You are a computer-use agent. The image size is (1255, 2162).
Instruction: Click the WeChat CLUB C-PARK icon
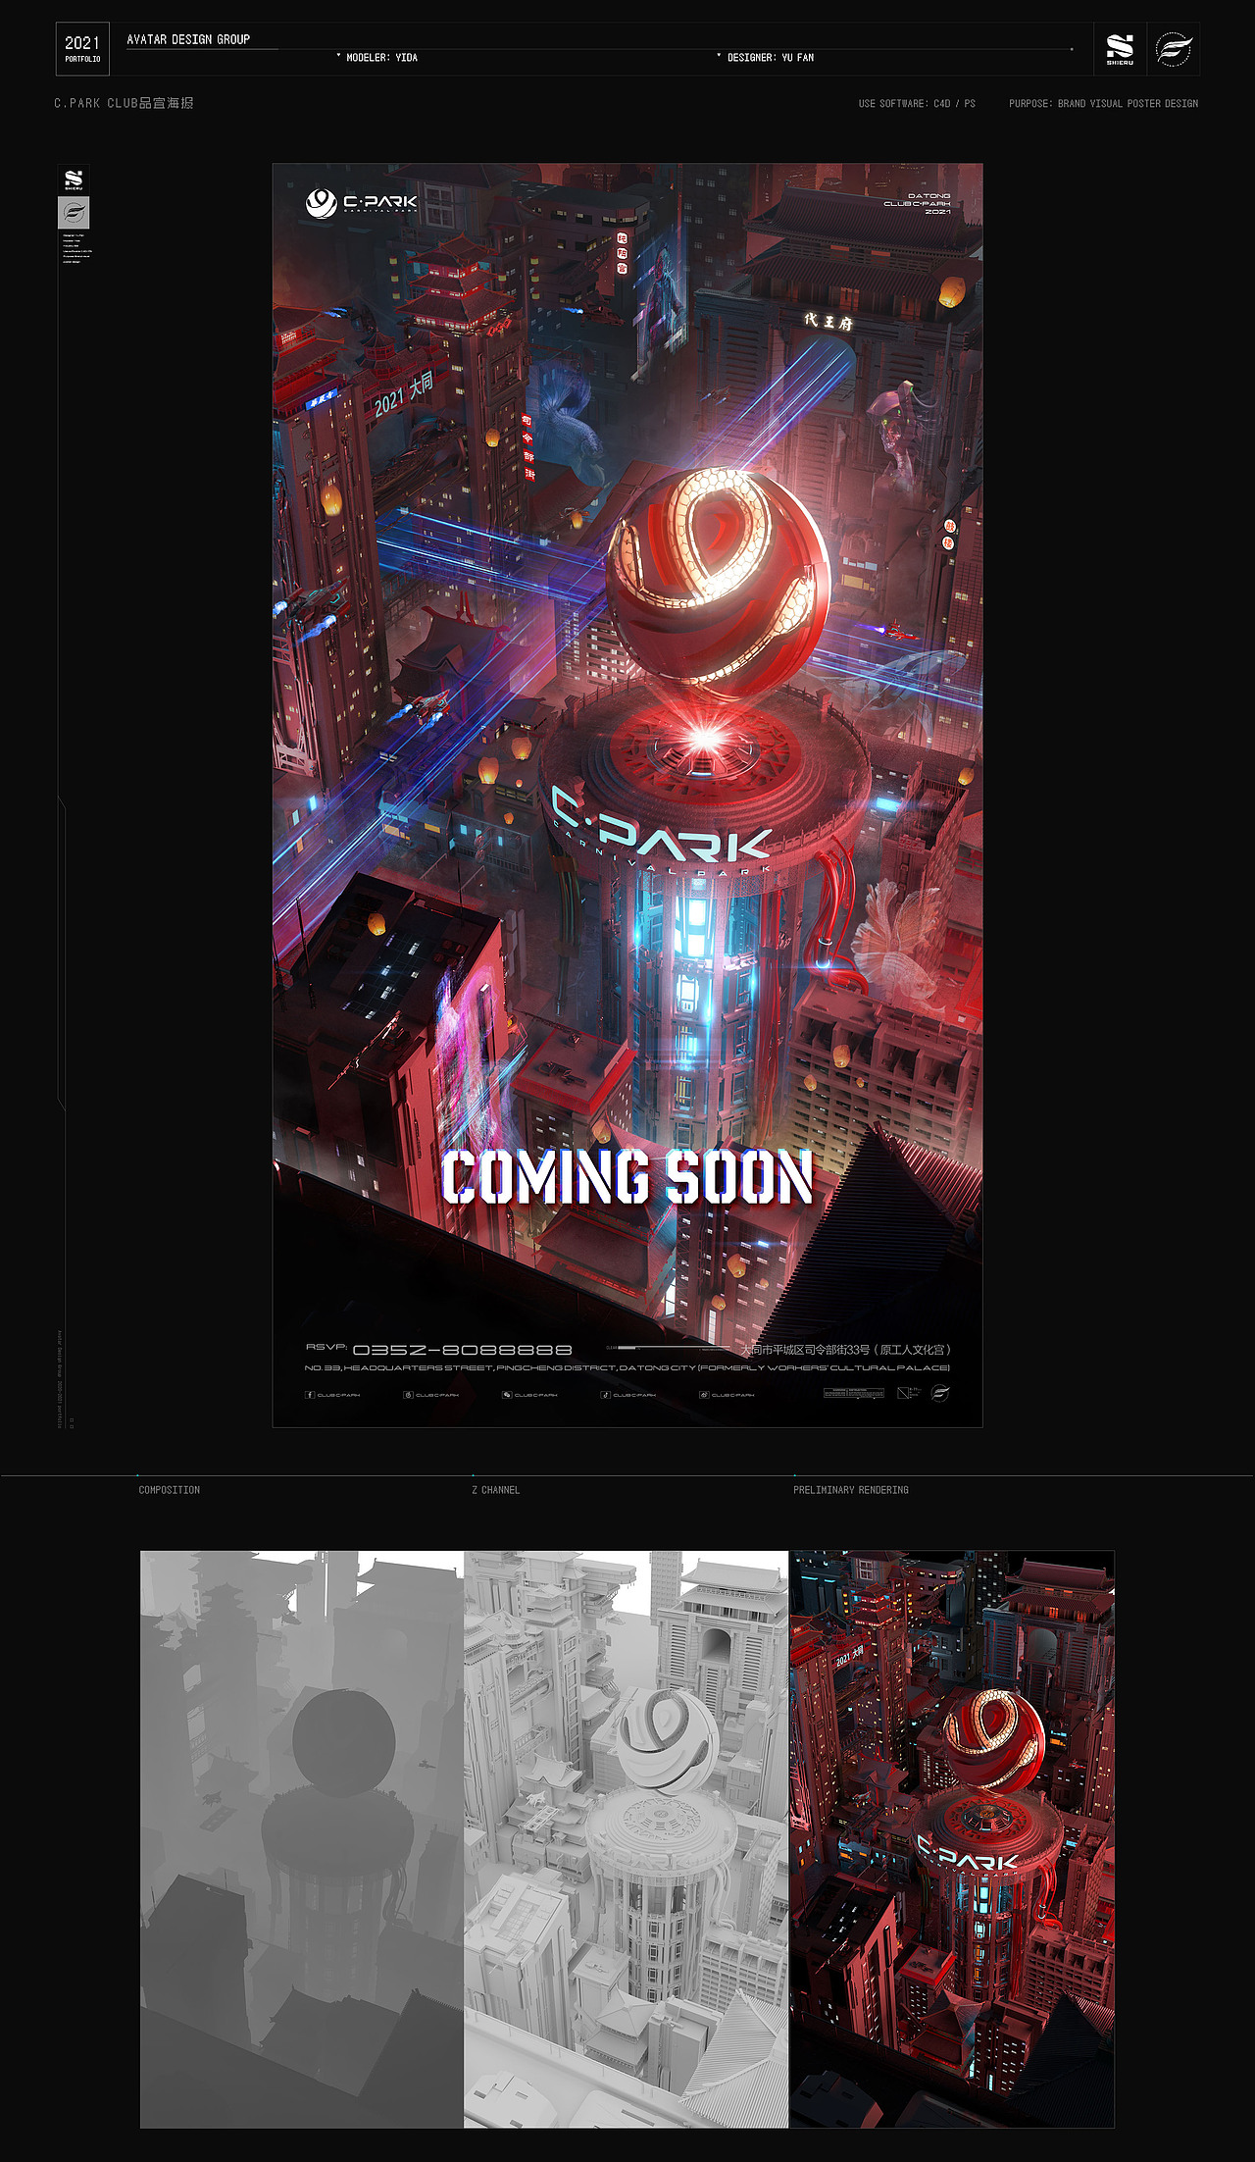coord(507,1394)
